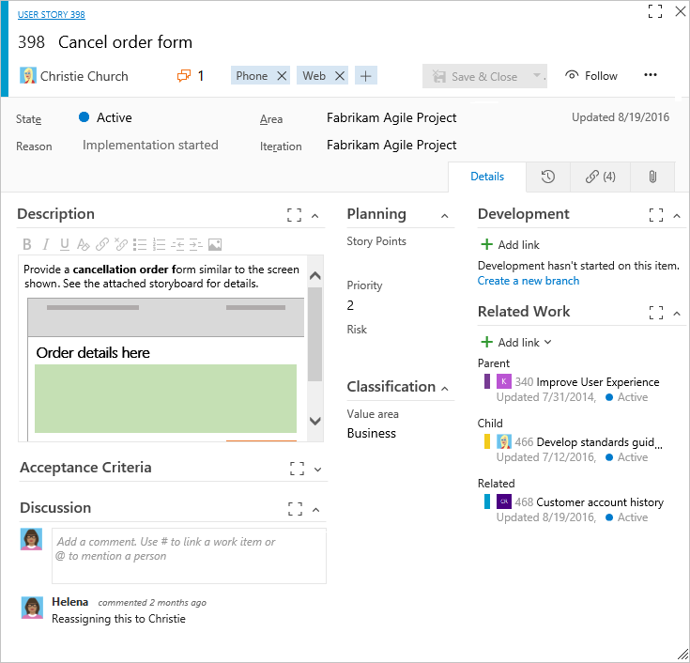
Task: Click the State field showing Active
Action: click(105, 117)
